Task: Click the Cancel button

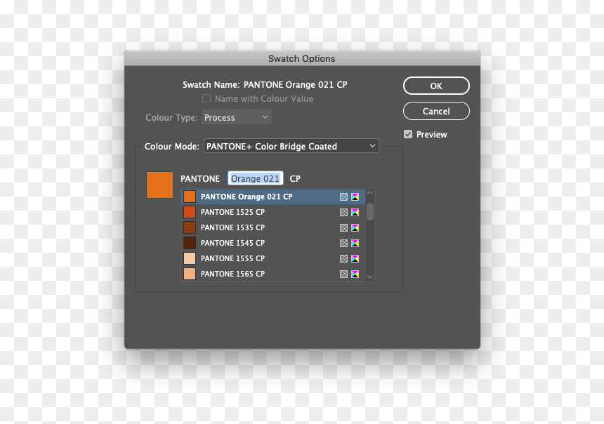Action: click(x=436, y=111)
